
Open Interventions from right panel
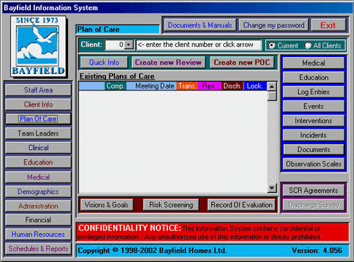(x=314, y=121)
